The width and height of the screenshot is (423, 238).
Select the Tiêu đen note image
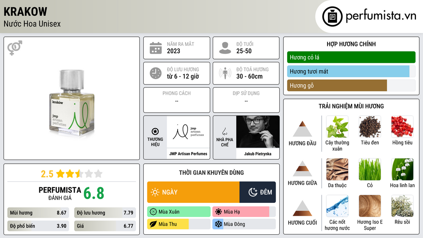(370, 127)
